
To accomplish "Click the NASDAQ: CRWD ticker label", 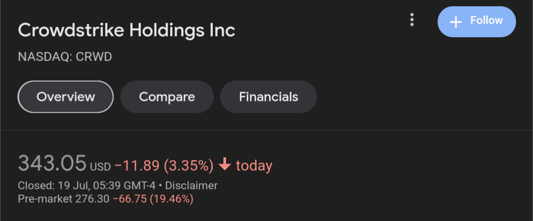I will 65,57.
